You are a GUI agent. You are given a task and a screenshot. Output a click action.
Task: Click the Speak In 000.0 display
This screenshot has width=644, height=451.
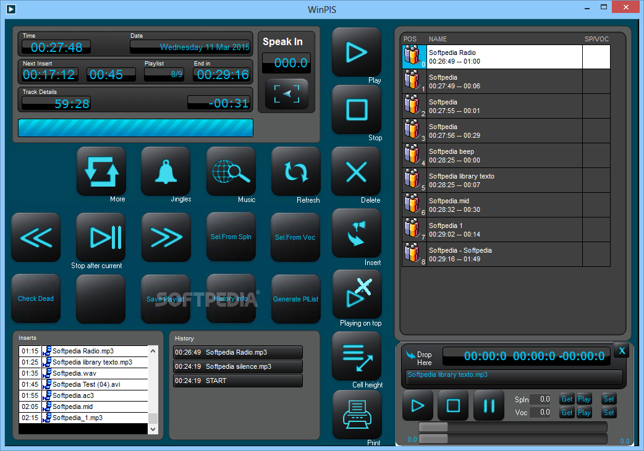tap(286, 63)
